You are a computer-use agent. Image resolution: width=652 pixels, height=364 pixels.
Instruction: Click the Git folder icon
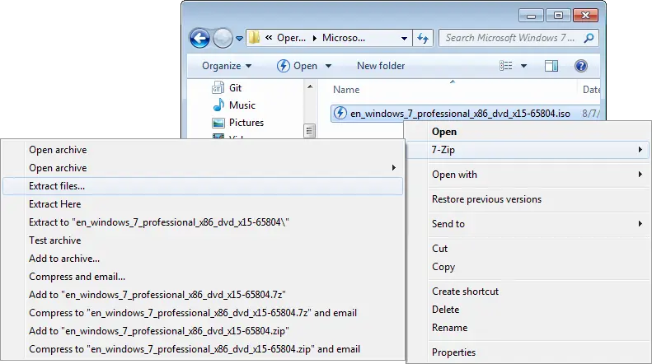(x=218, y=87)
